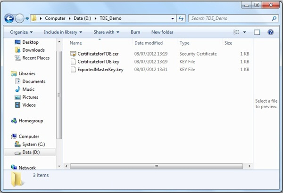Click the Recent Places icon

[17, 58]
